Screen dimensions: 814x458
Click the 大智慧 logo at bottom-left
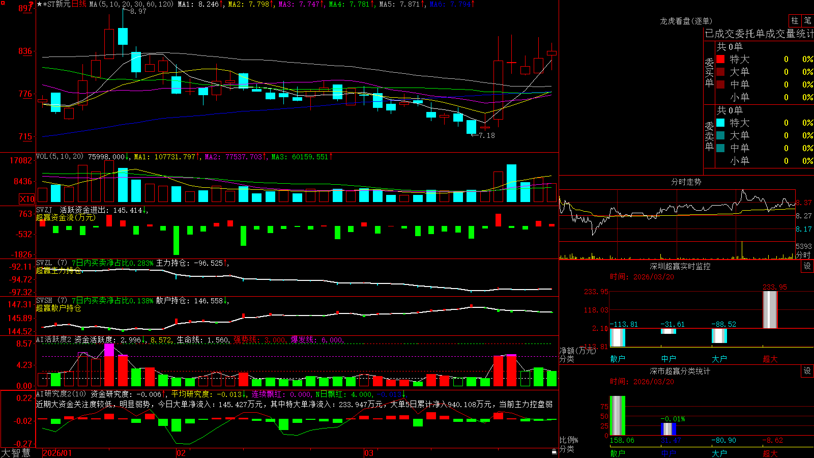(x=16, y=453)
